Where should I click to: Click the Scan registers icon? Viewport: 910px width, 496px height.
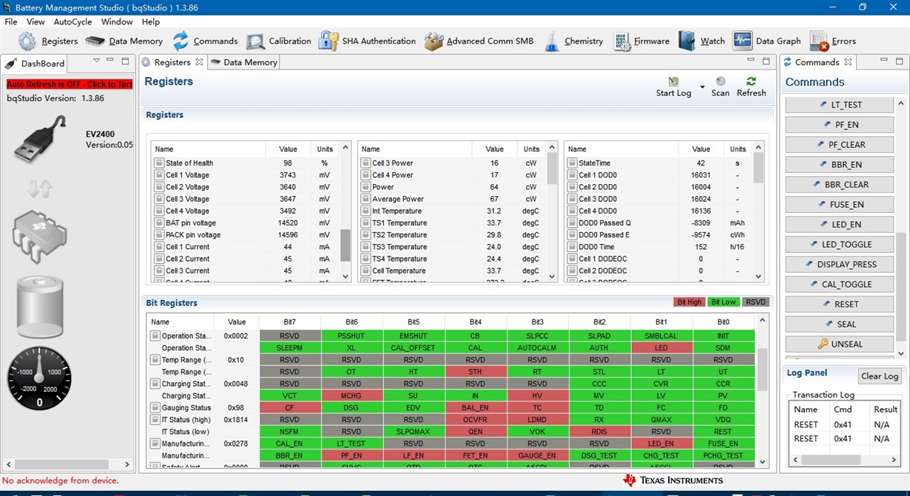721,81
